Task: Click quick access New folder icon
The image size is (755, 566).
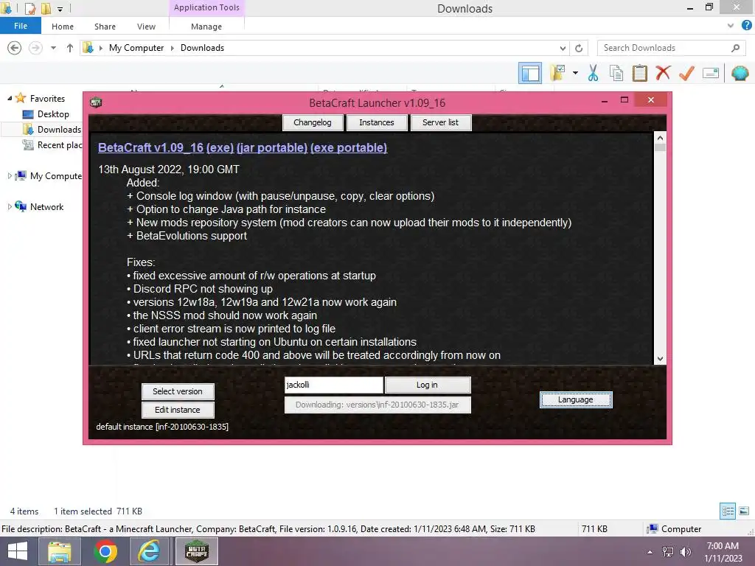Action: coord(46,8)
